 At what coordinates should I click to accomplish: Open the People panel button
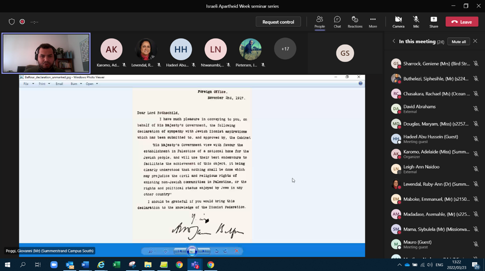320,22
